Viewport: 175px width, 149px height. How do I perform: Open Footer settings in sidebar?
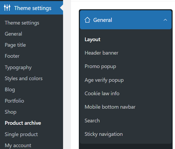click(x=12, y=56)
